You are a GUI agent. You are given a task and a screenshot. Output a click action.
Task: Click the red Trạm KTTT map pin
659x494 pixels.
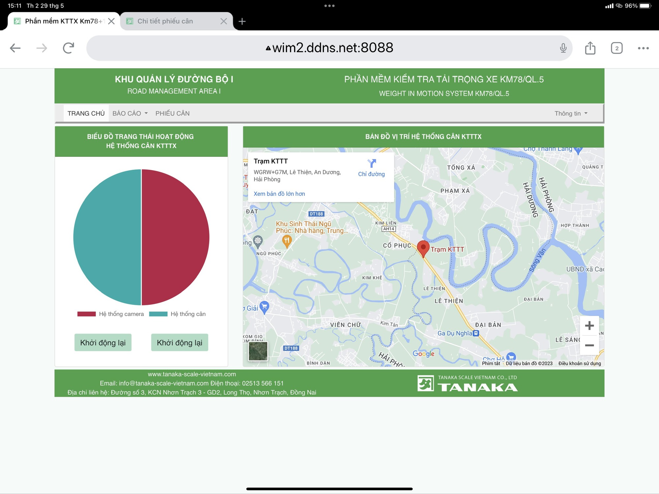click(423, 248)
